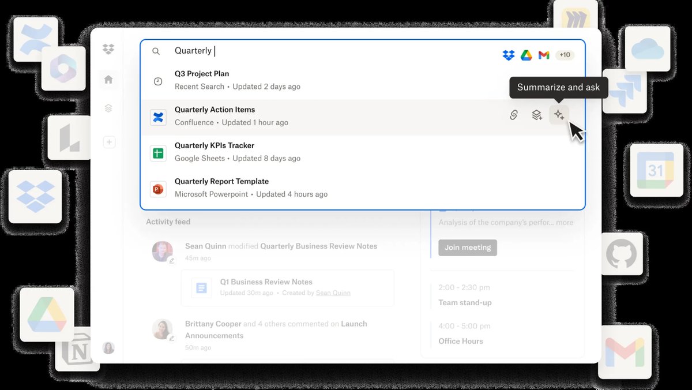Image resolution: width=692 pixels, height=390 pixels.
Task: Click the Confluence icon of Quarterly Action Items
Action: point(158,118)
